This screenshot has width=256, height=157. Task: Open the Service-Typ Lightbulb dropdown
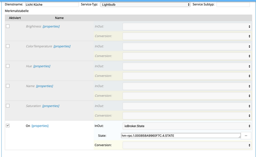coord(145,5)
